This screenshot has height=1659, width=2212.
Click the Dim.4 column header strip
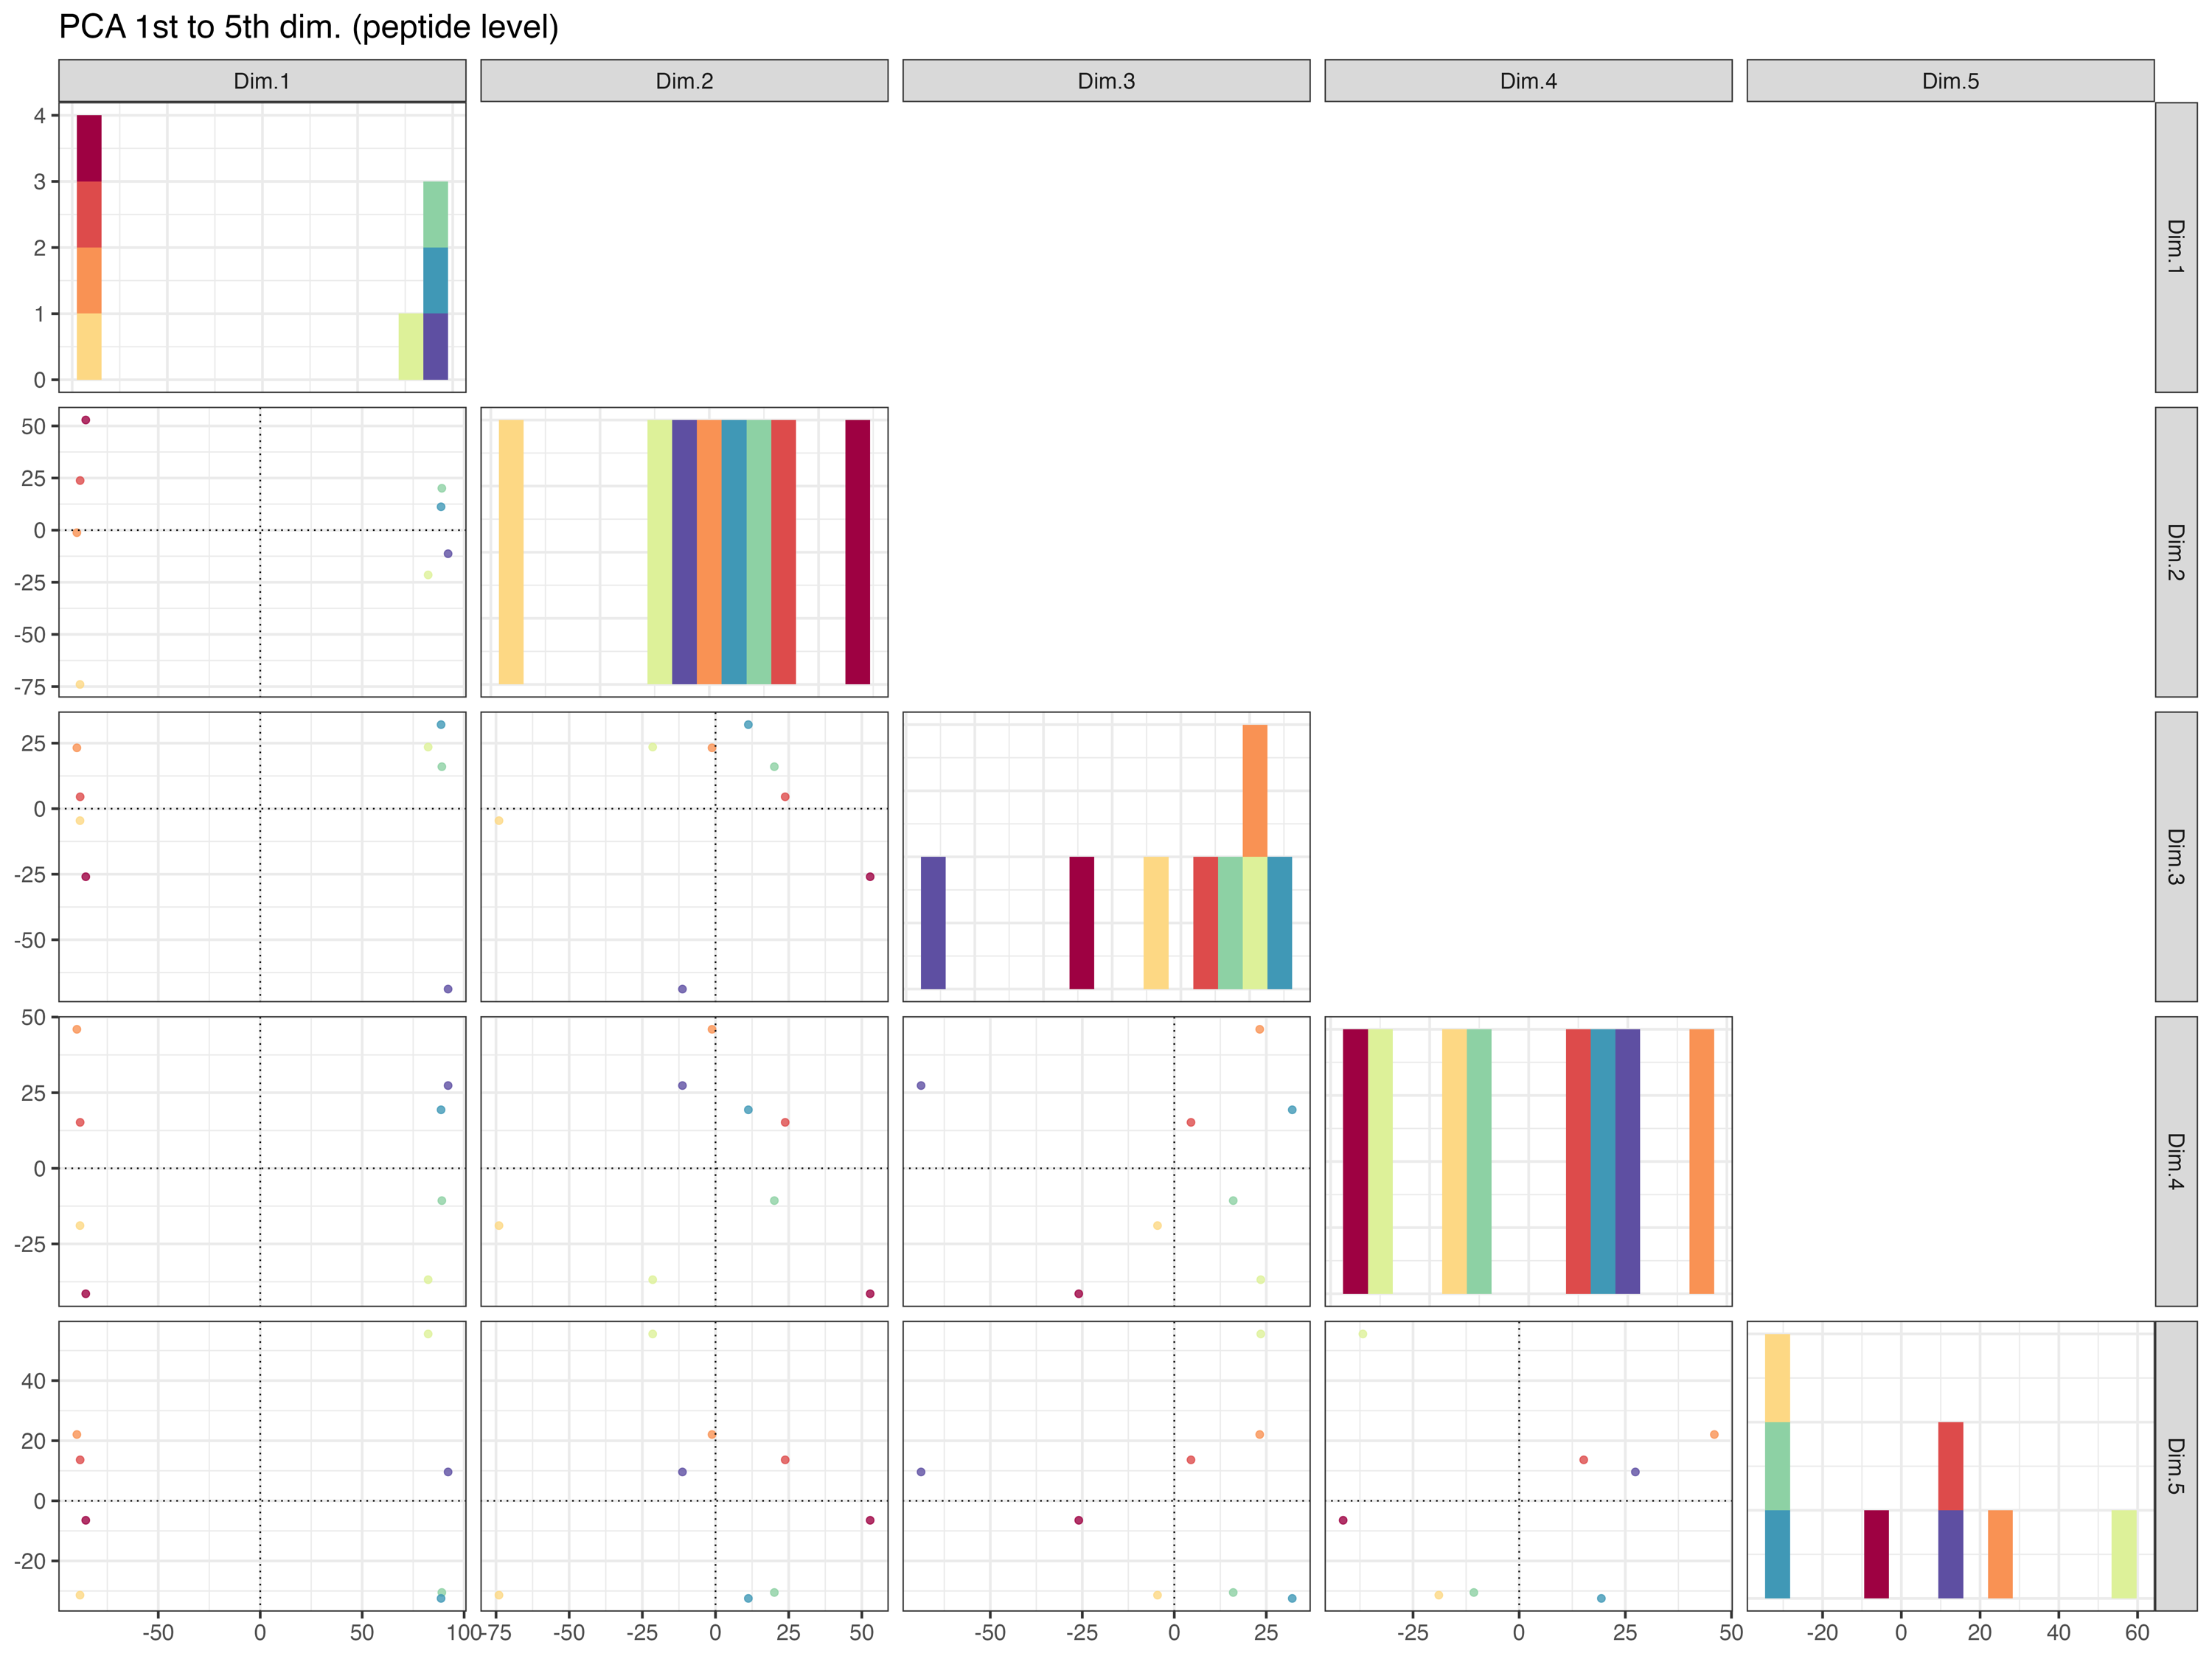1528,81
